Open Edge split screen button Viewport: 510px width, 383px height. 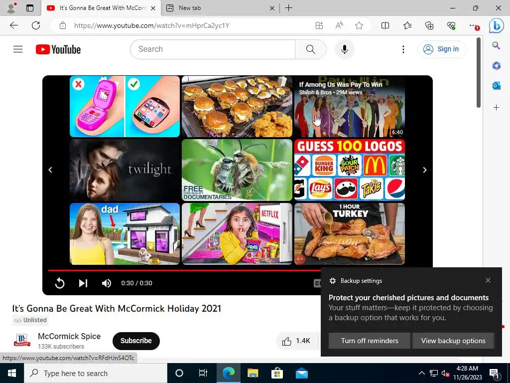point(385,25)
